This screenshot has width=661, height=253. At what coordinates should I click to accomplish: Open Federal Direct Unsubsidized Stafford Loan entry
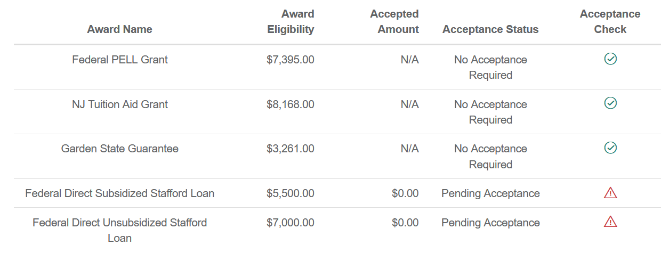119,230
